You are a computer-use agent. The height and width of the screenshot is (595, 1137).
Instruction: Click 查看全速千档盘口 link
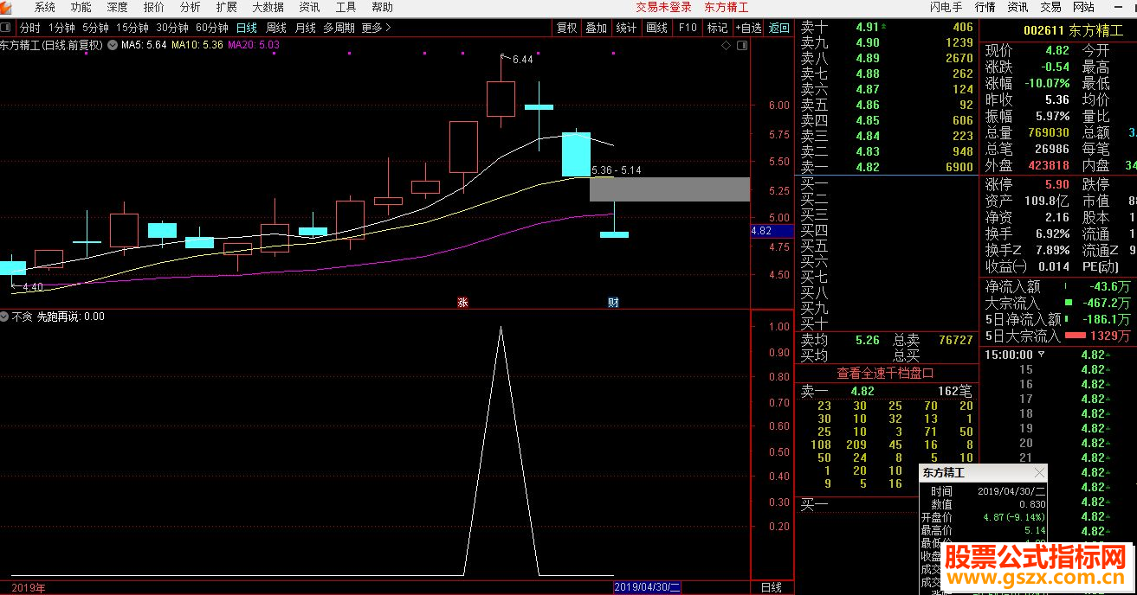[x=885, y=374]
